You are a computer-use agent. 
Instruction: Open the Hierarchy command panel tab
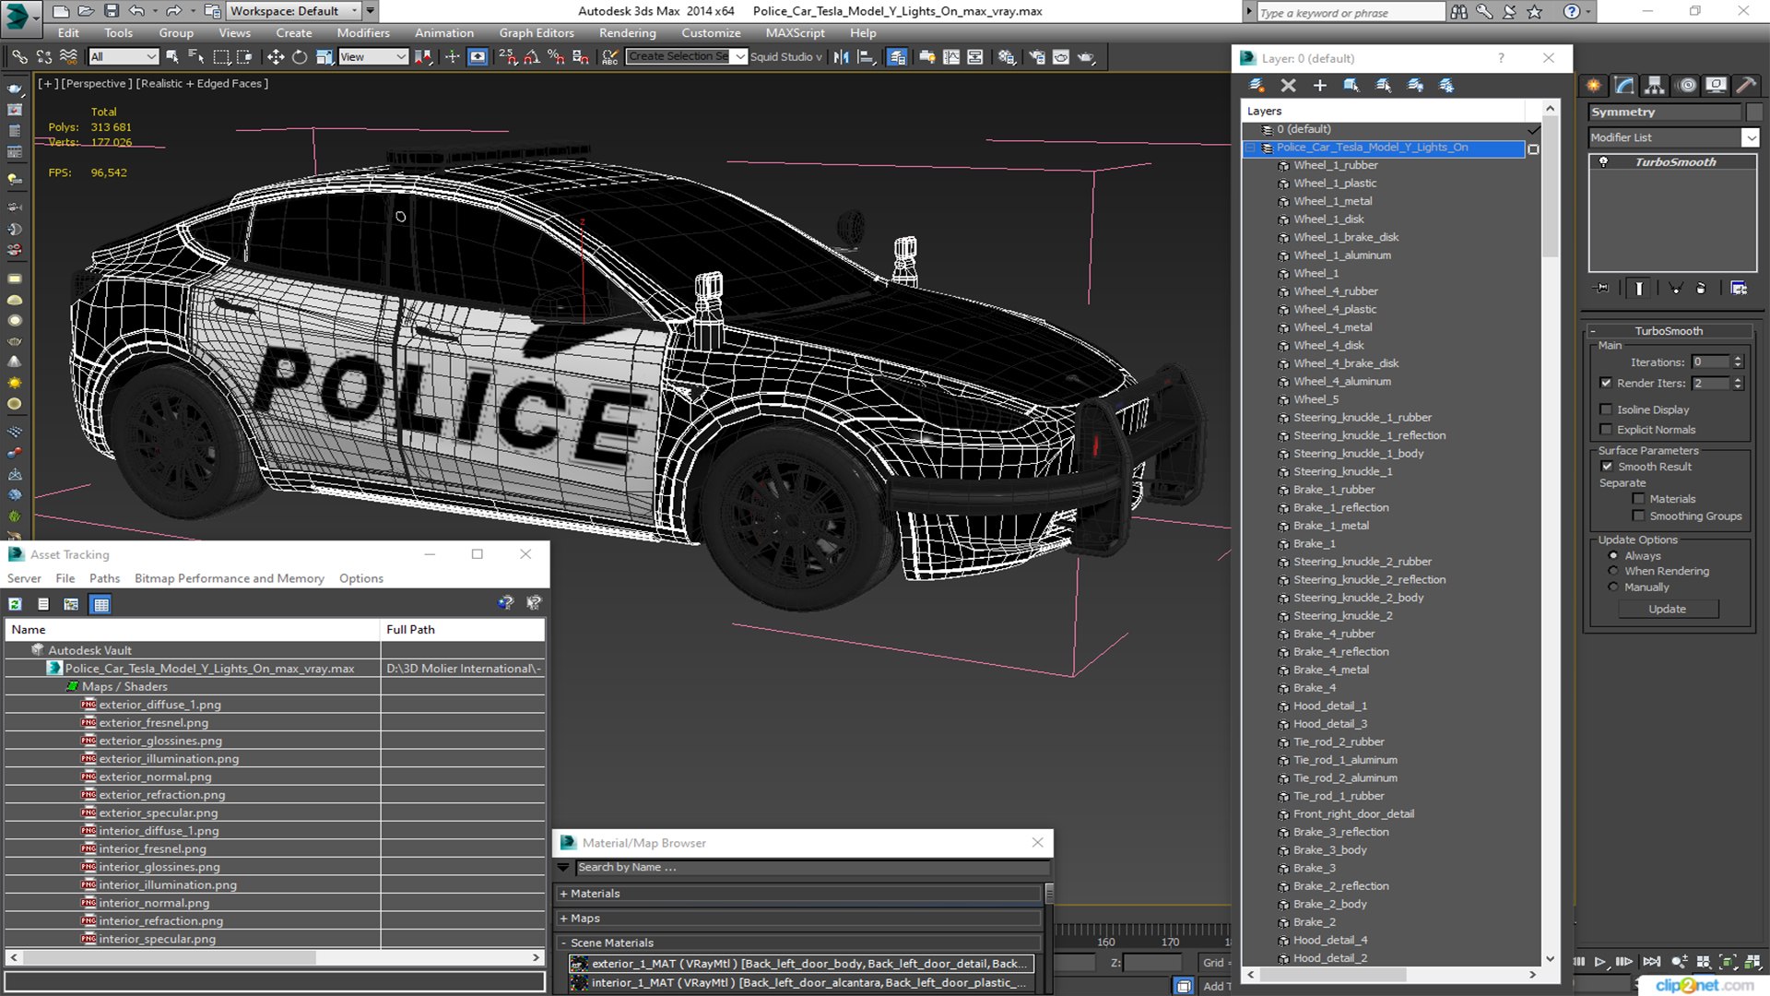(x=1655, y=85)
